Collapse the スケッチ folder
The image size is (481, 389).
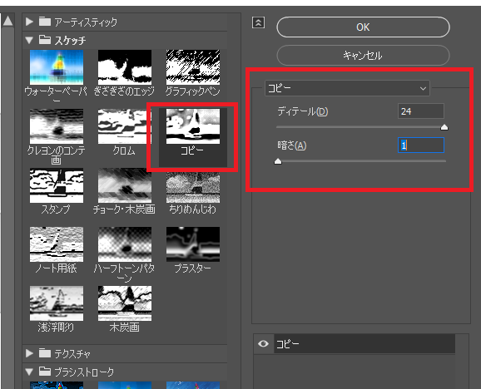coord(29,40)
